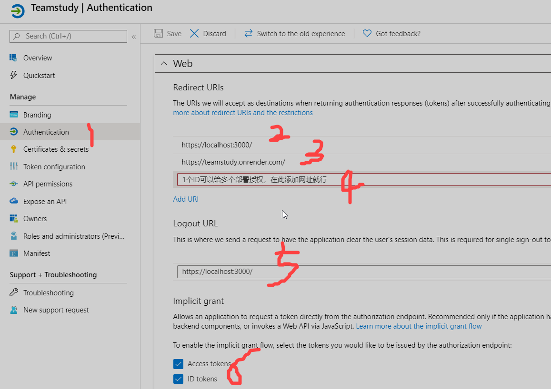Screen dimensions: 551x389
Task: Click the API permissions icon
Action: [13, 184]
